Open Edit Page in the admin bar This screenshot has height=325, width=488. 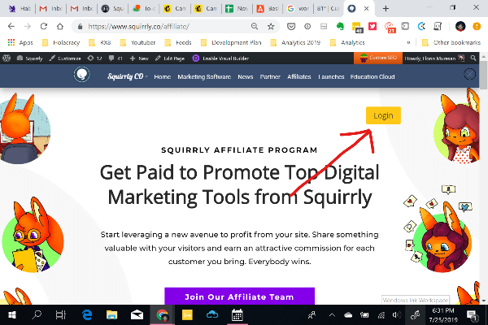[170, 58]
